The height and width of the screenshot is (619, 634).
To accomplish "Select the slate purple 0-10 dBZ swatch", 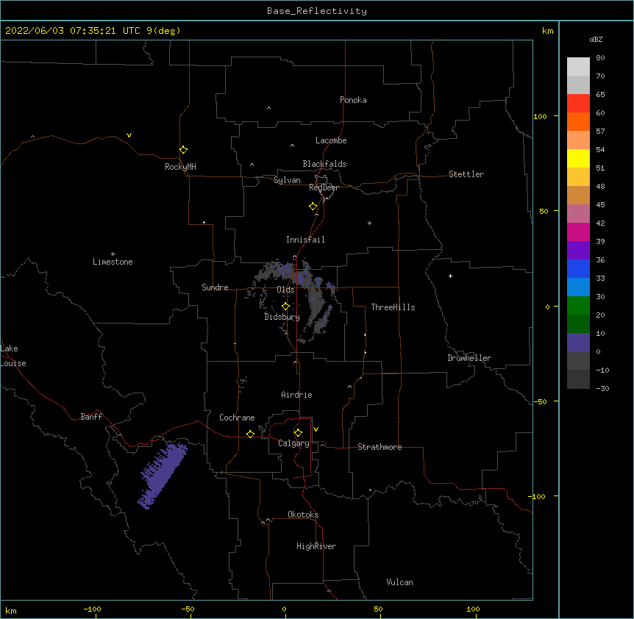I will 578,343.
